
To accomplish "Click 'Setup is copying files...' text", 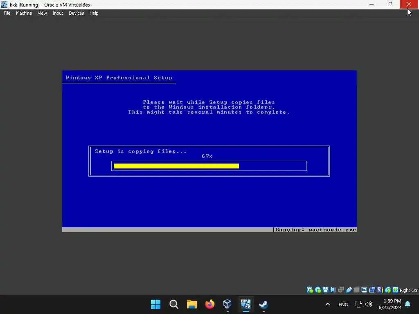I will coord(141,151).
